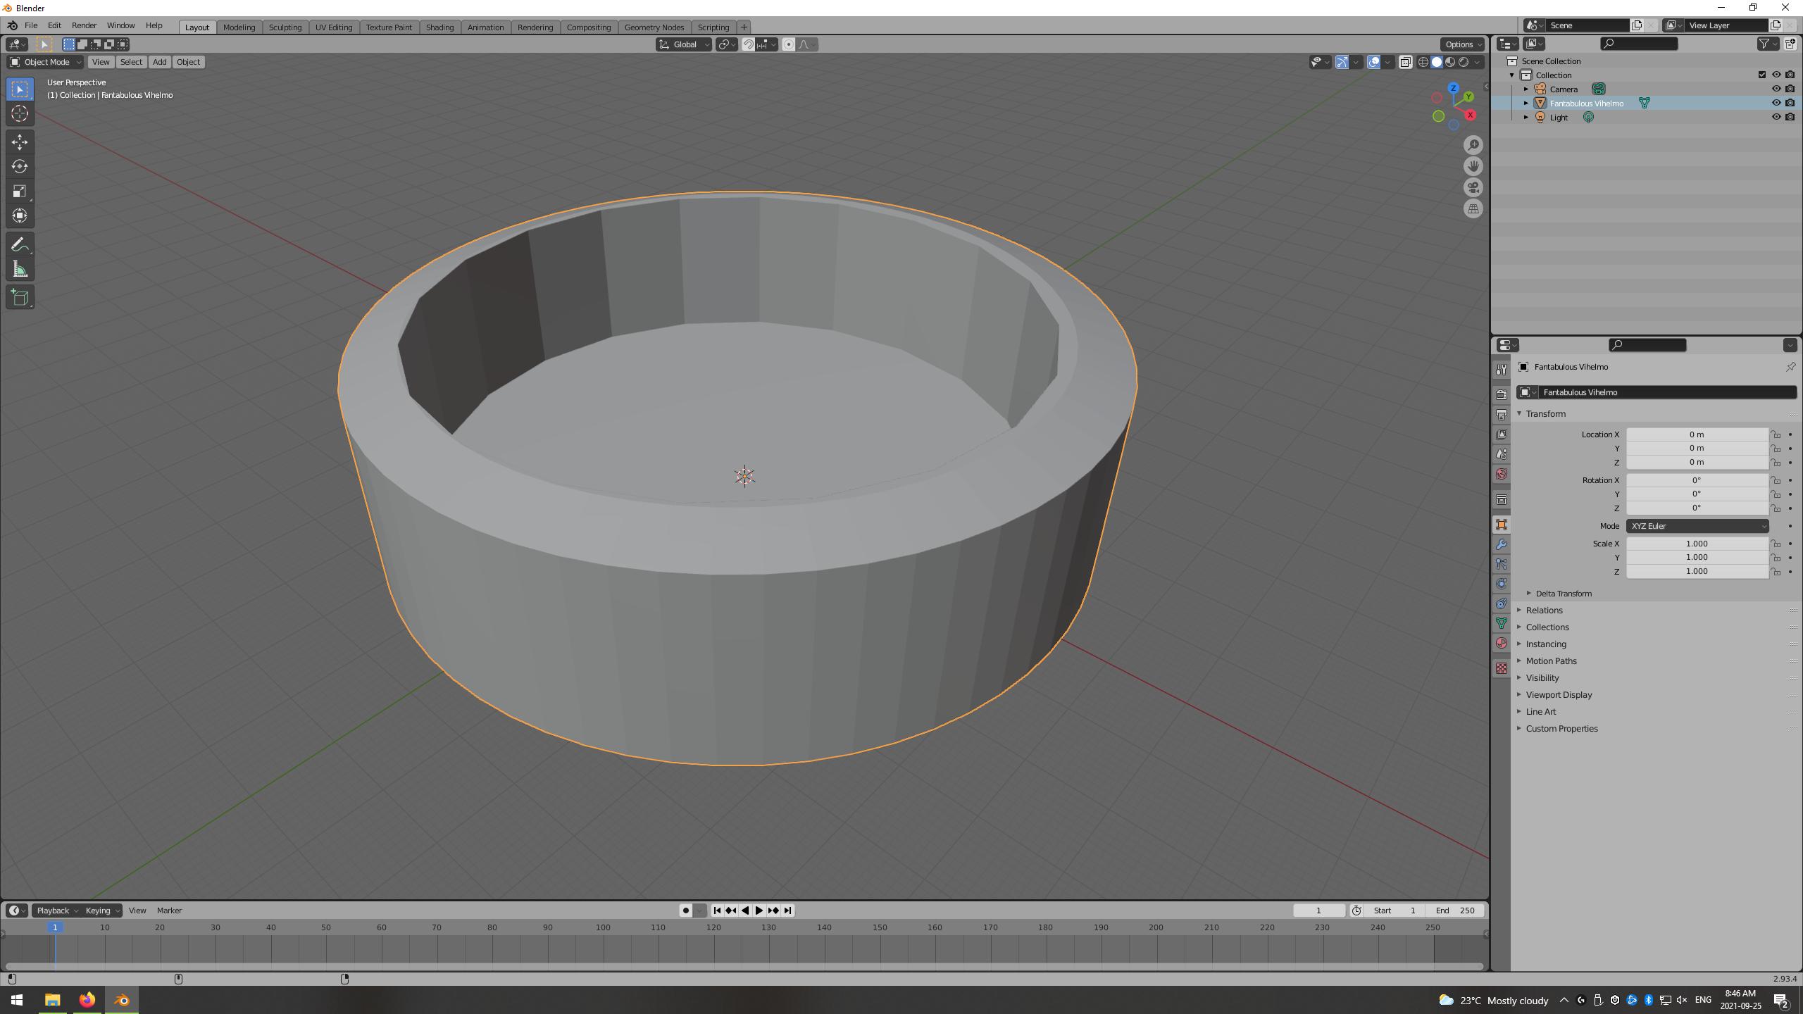Disable rendering for the Light object
The image size is (1803, 1014).
1790,117
